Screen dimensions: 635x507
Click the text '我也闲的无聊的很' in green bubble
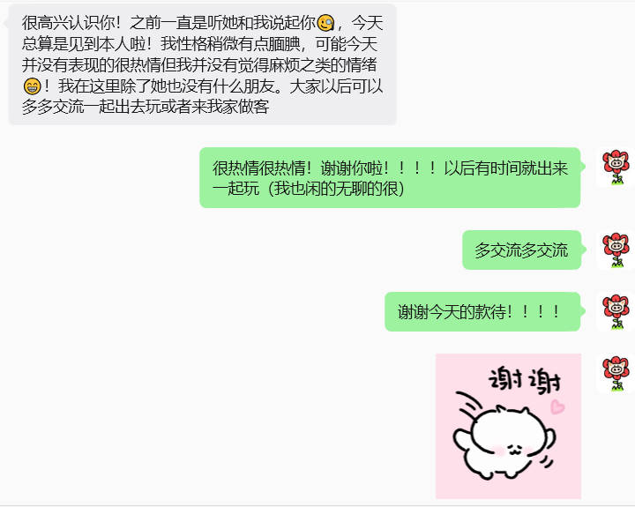(x=336, y=189)
